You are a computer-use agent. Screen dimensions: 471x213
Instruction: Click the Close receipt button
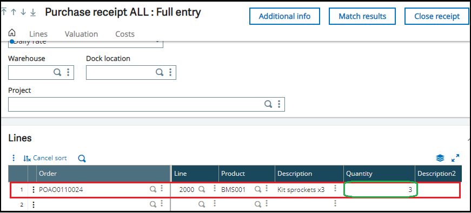pos(437,16)
